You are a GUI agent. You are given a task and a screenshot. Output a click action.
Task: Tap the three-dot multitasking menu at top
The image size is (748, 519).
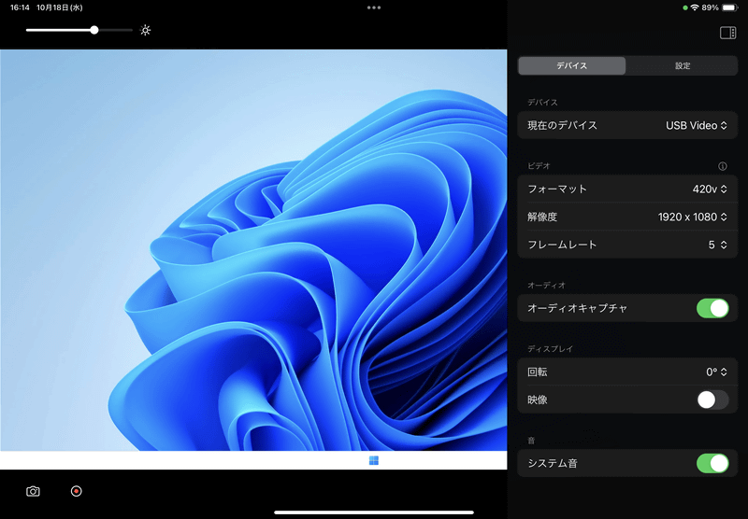[374, 7]
